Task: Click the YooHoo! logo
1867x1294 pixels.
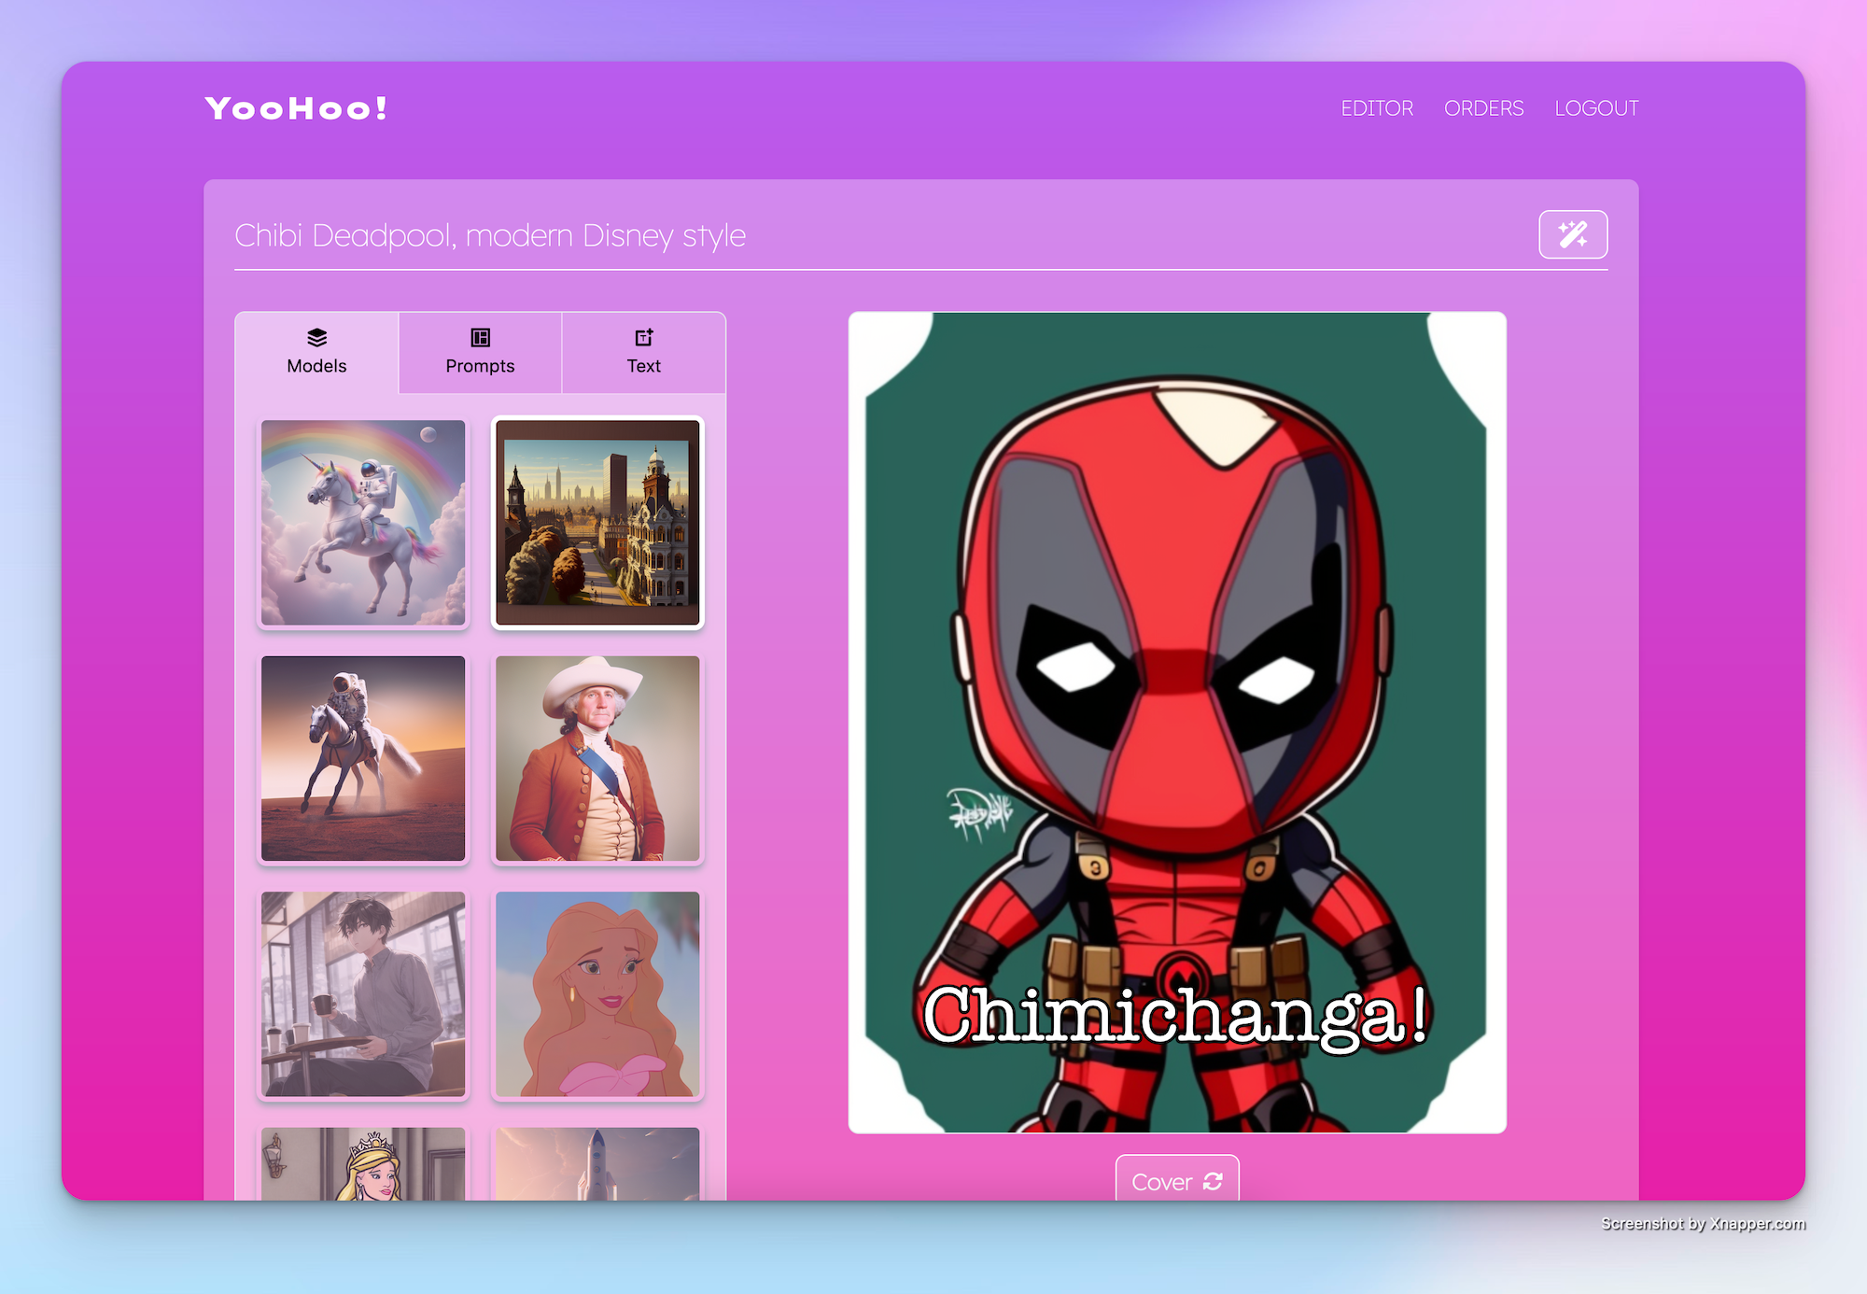Action: pyautogui.click(x=296, y=108)
